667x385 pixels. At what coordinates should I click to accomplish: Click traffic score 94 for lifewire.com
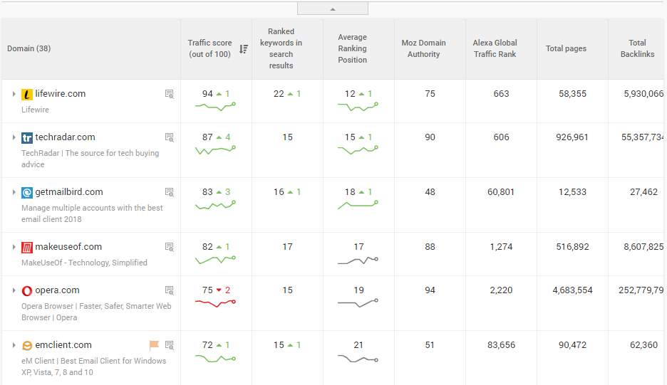[x=207, y=94]
